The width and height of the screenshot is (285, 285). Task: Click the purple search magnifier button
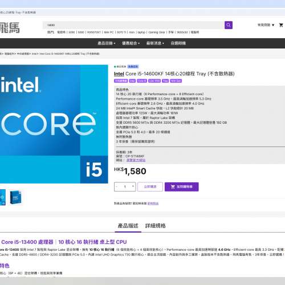229,25
